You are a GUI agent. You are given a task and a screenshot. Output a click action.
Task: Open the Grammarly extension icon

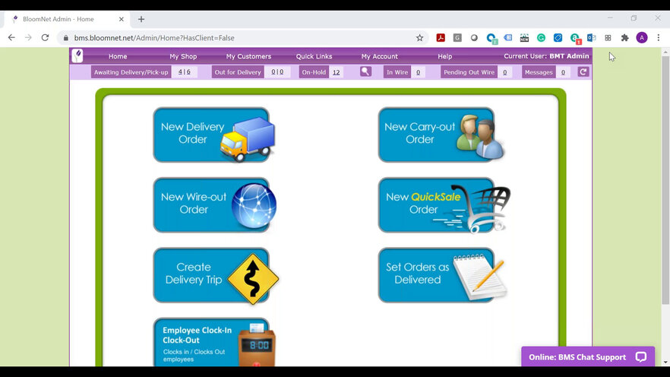(x=541, y=37)
